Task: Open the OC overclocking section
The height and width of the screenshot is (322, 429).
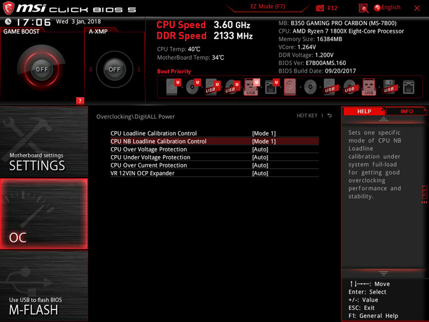Action: coord(43,214)
